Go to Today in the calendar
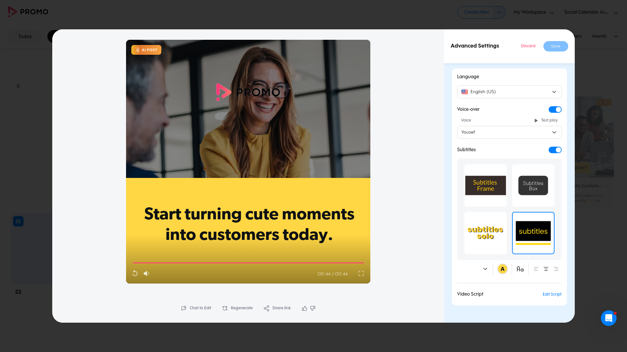 tap(25, 37)
